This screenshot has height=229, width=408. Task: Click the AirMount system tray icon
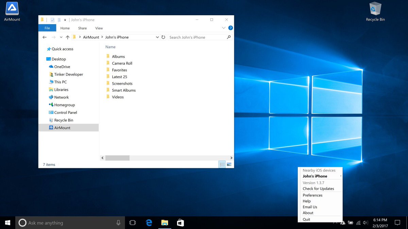343,223
